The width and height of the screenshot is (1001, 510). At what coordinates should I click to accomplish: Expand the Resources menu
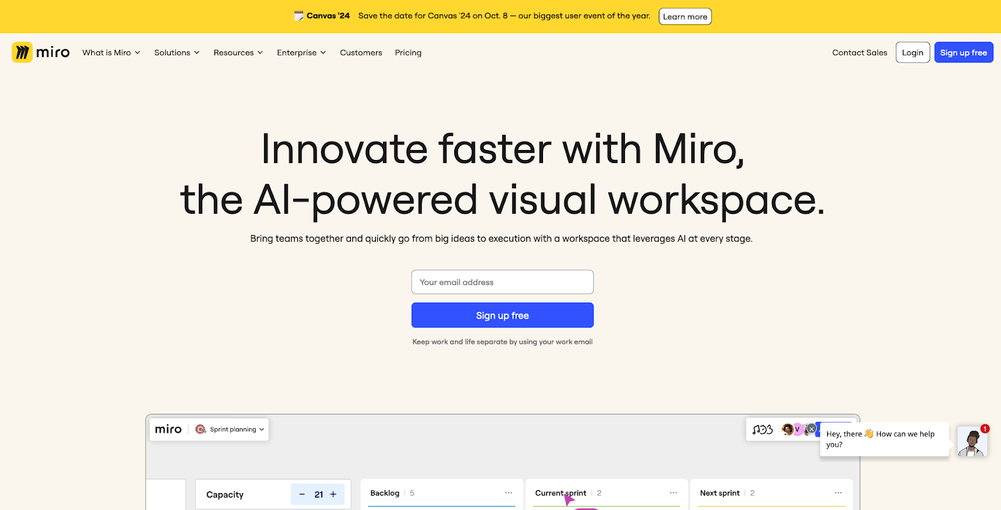(238, 52)
